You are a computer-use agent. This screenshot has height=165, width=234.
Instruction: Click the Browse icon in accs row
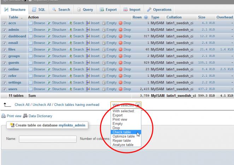point(30,23)
